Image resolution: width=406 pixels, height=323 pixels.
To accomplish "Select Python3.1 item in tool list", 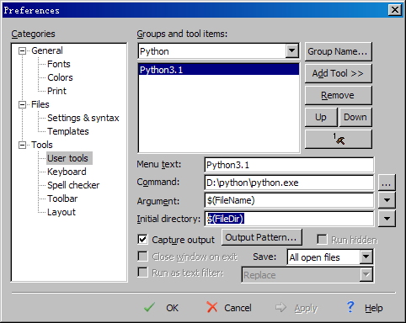I will pos(219,70).
